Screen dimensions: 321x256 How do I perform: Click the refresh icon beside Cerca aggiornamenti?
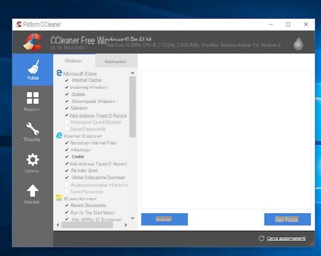tap(262, 238)
